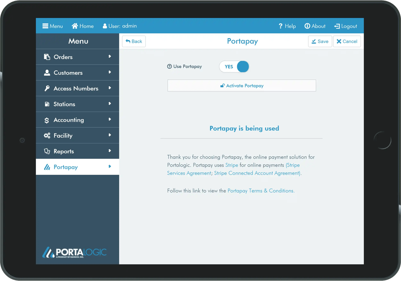Go to Home from top bar
The width and height of the screenshot is (401, 281).
click(83, 26)
